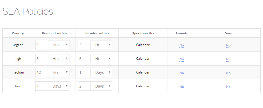Image resolution: width=263 pixels, height=108 pixels.
Task: Expand high resolve-within Hrs dropdown
Action: pos(101,59)
